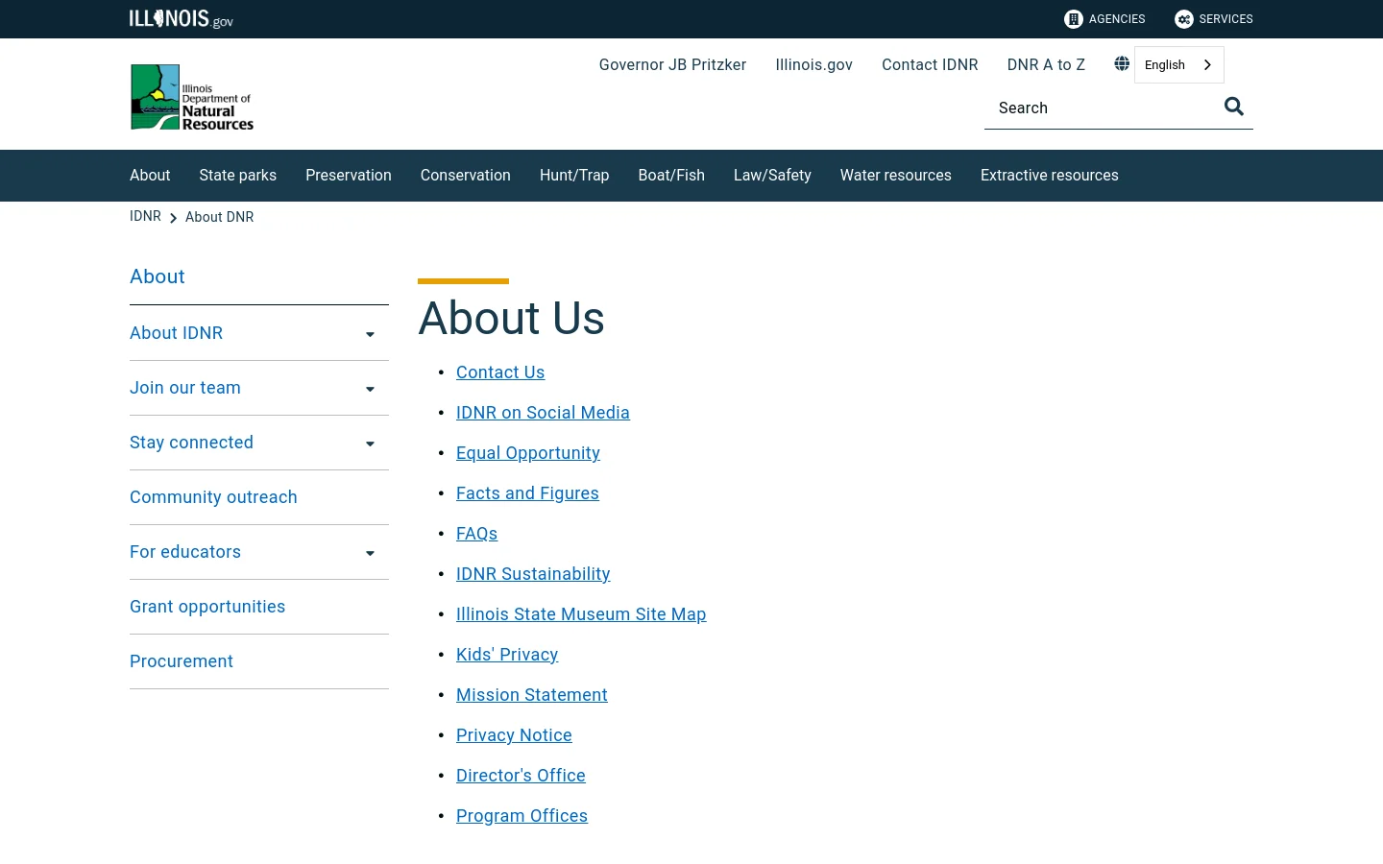Open the Conservation nav menu
This screenshot has width=1383, height=864.
coord(466,175)
